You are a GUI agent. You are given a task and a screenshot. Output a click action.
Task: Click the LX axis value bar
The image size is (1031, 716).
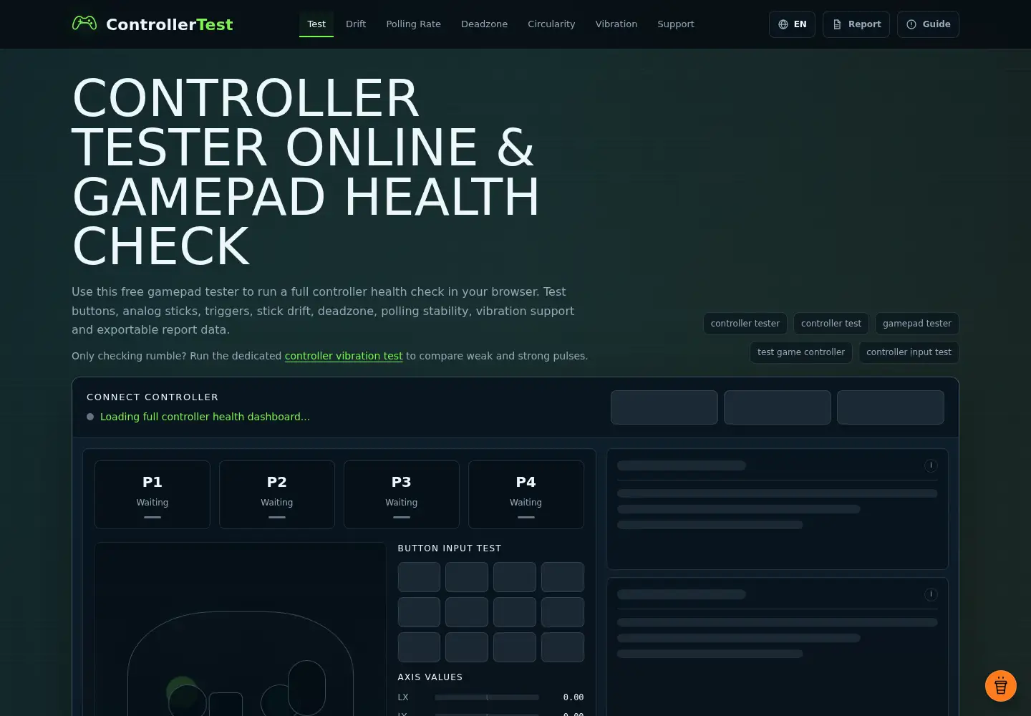[487, 697]
